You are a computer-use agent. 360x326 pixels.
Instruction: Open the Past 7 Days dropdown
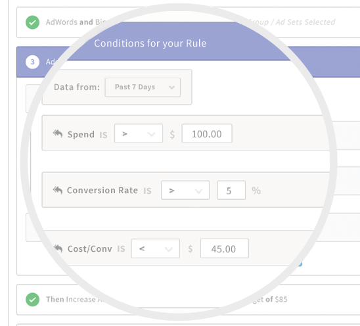[143, 87]
